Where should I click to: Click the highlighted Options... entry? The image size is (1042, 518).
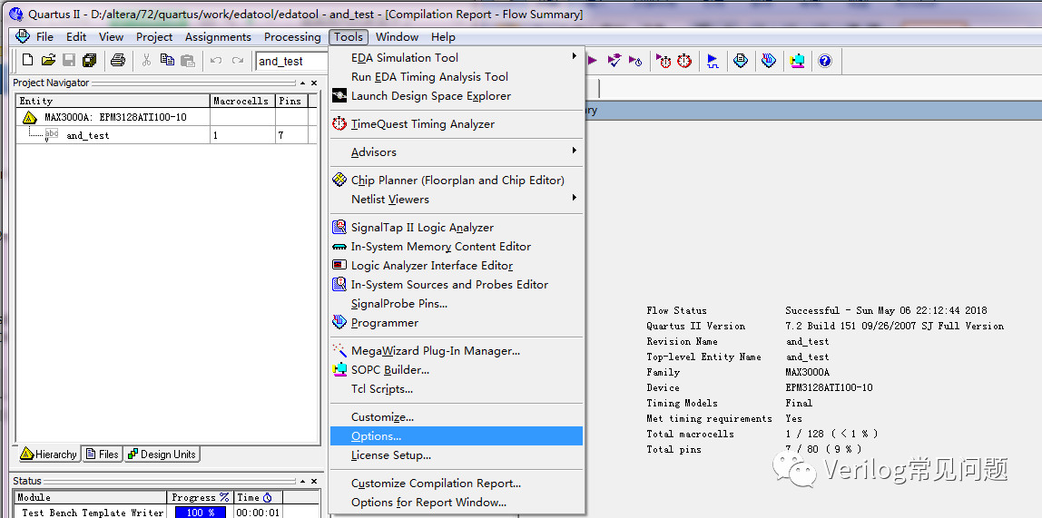(457, 436)
